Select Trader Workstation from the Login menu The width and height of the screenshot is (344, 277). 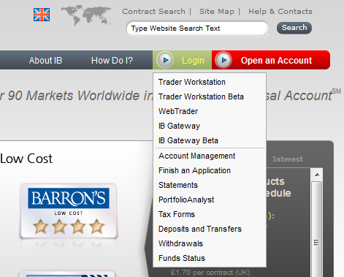(192, 82)
